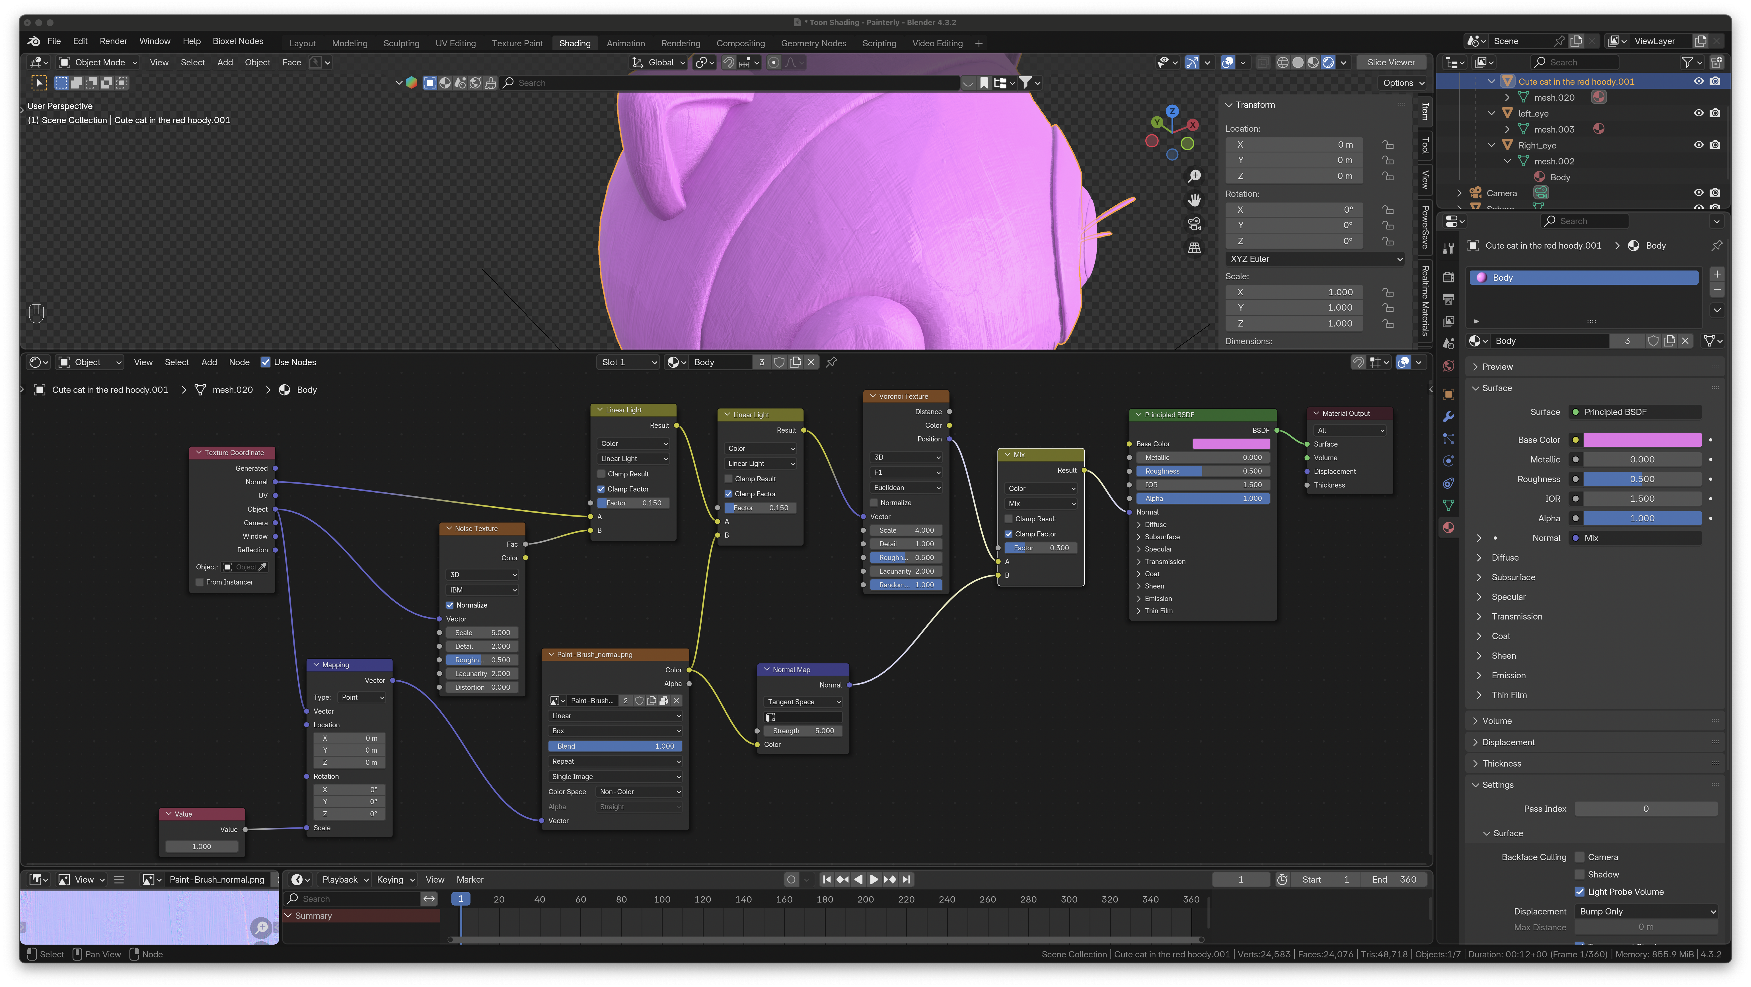
Task: Open the timeline Playback popover
Action: [345, 880]
